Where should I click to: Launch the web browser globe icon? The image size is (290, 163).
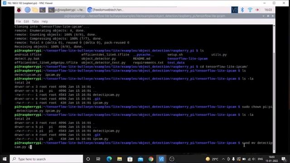point(28,10)
